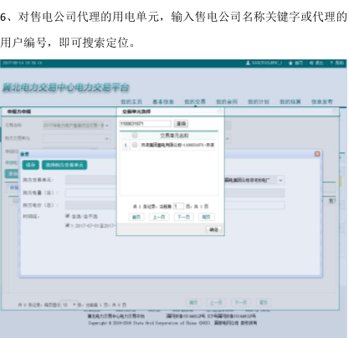This screenshot has height=338, width=349.
Task: Click the 选择购方交易单元 button
Action: click(64, 165)
